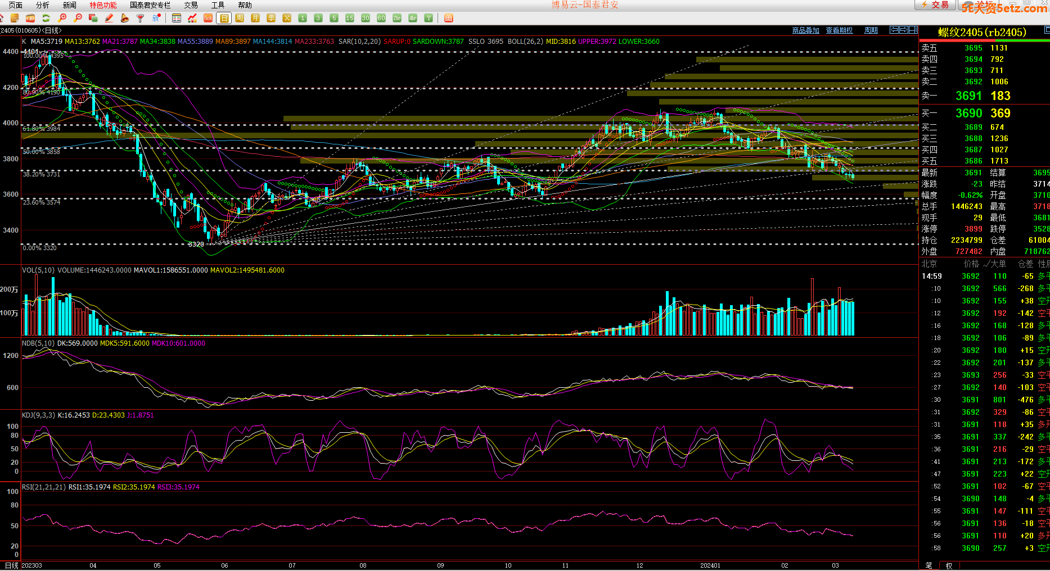1050x571 pixels.
Task: Click the 商品叠加 link
Action: (805, 30)
